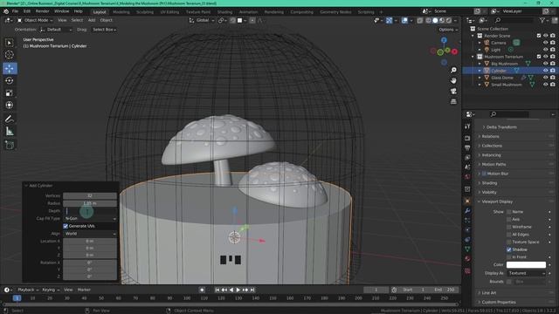Switch orthographic/perspective grid icon
559x314 pixels.
coord(453,101)
